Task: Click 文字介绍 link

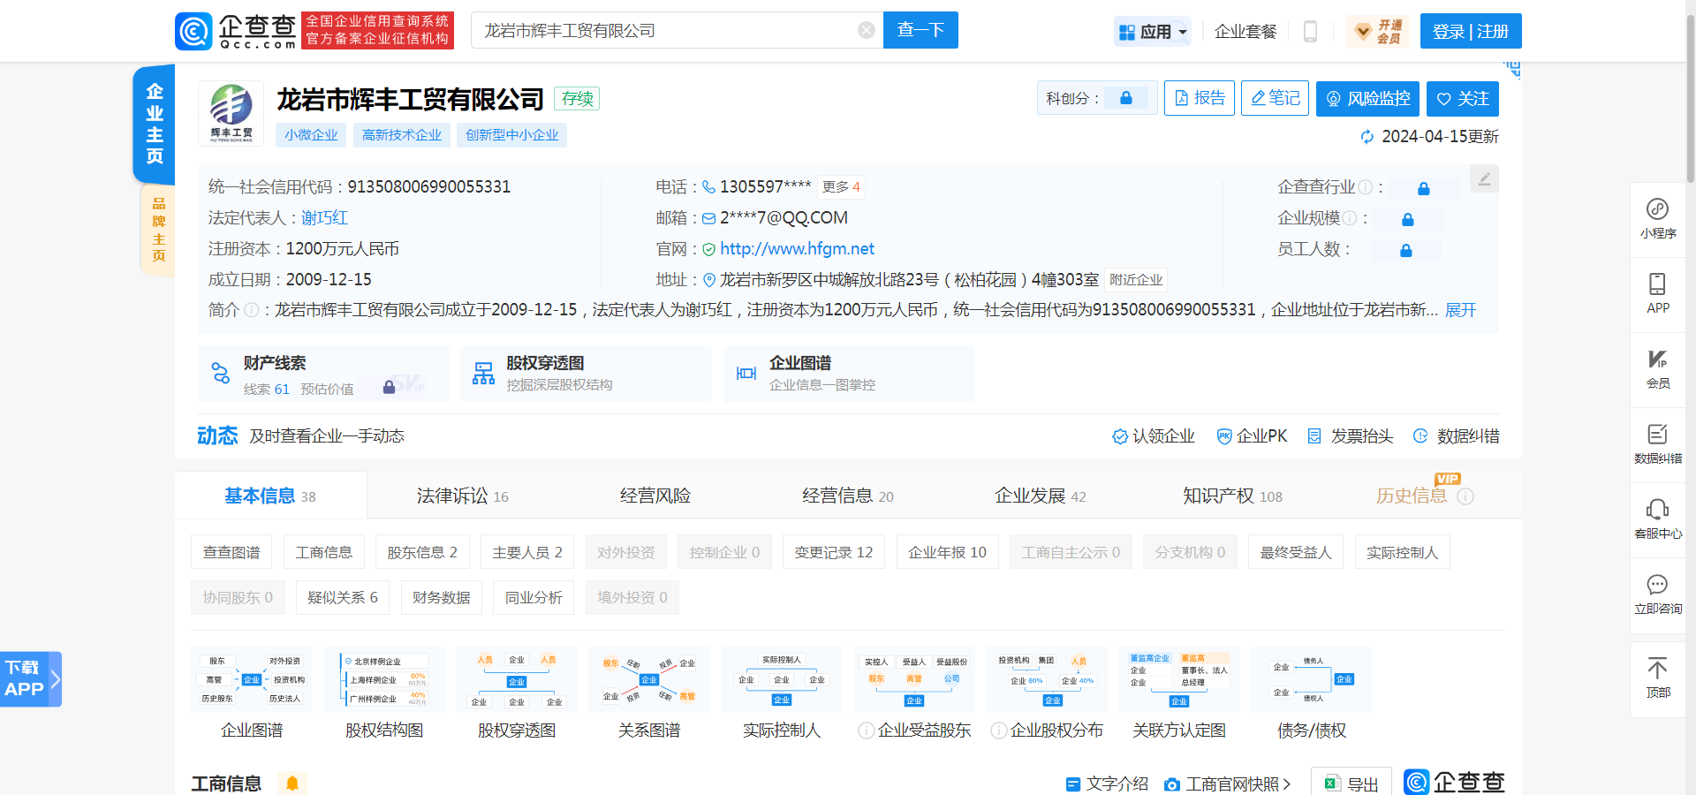Action: [x=1107, y=784]
